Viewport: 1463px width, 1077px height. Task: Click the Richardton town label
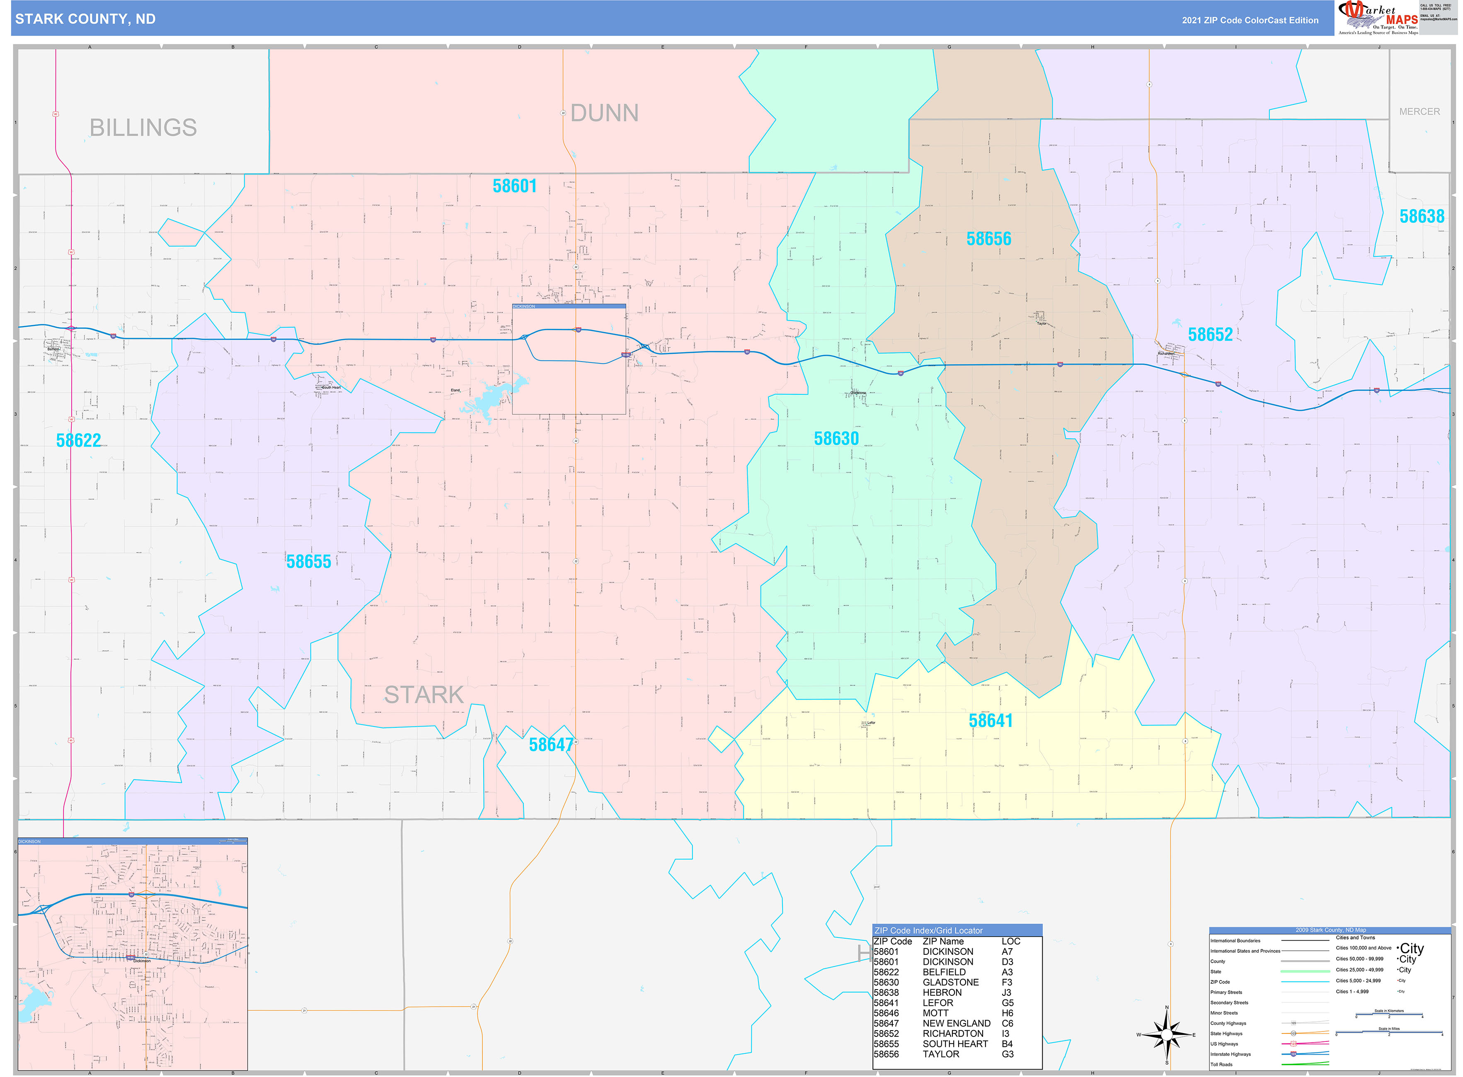[x=1166, y=354]
